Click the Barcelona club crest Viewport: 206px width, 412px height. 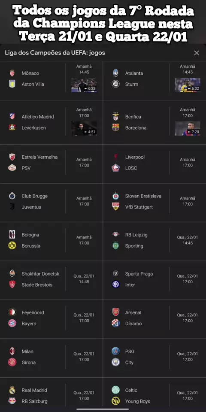[115, 127]
